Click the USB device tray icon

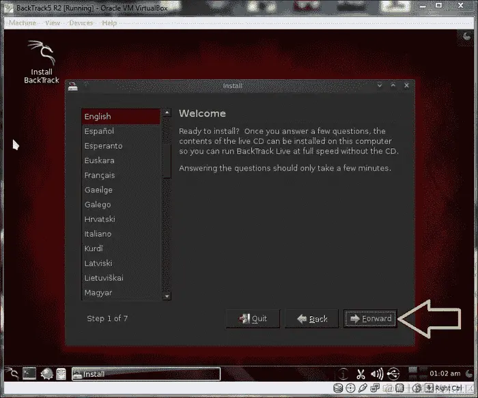[393, 373]
